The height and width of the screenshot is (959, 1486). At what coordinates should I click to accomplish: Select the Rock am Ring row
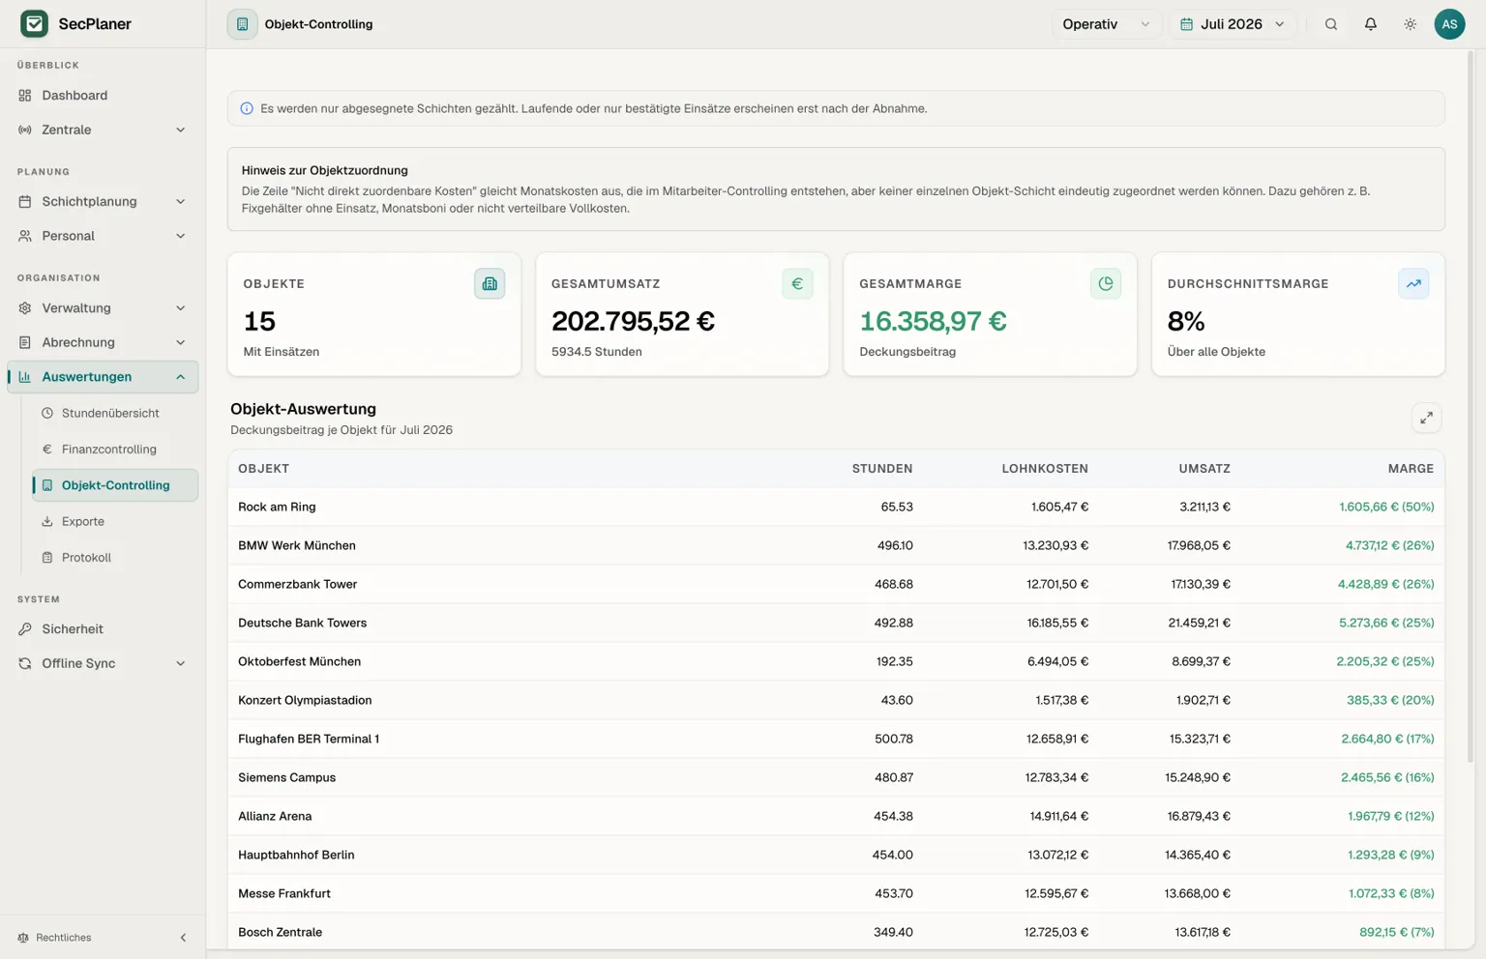[836, 507]
